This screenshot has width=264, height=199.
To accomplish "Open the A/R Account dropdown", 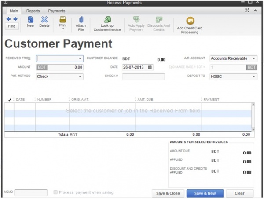I will (254, 58).
